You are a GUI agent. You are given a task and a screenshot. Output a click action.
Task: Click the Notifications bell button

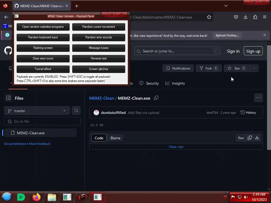[x=178, y=68]
